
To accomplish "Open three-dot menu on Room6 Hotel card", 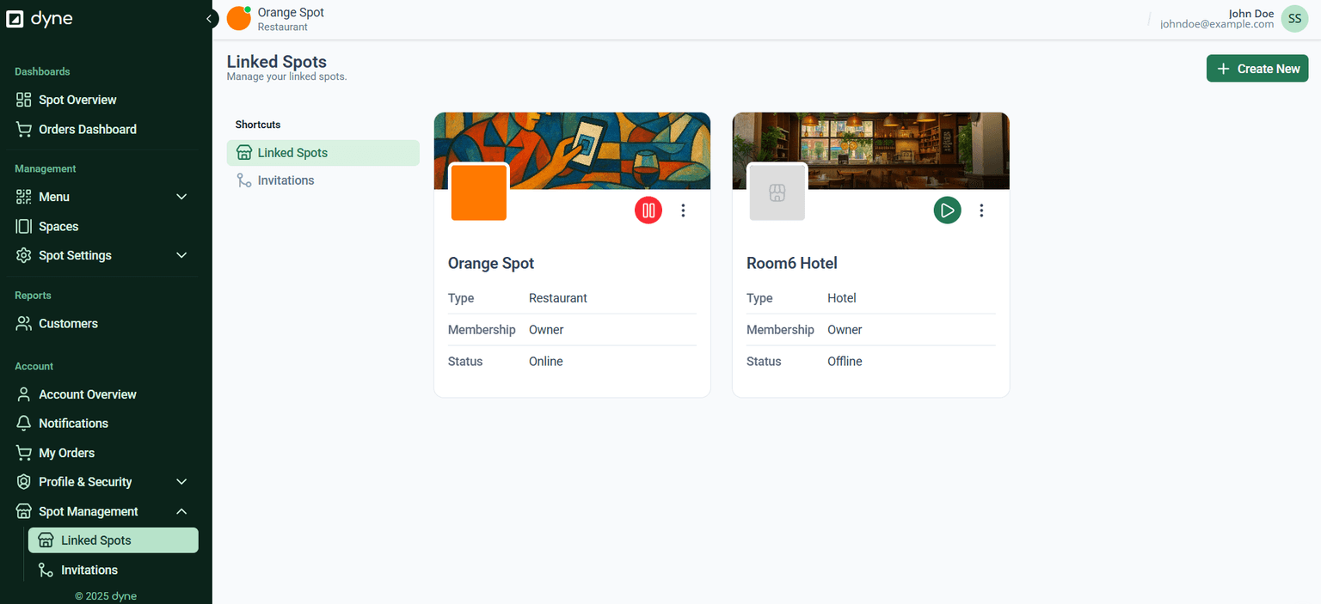I will (x=981, y=210).
